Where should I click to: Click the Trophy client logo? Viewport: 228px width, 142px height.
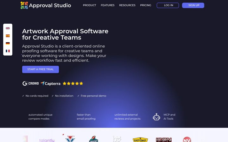[93, 139]
